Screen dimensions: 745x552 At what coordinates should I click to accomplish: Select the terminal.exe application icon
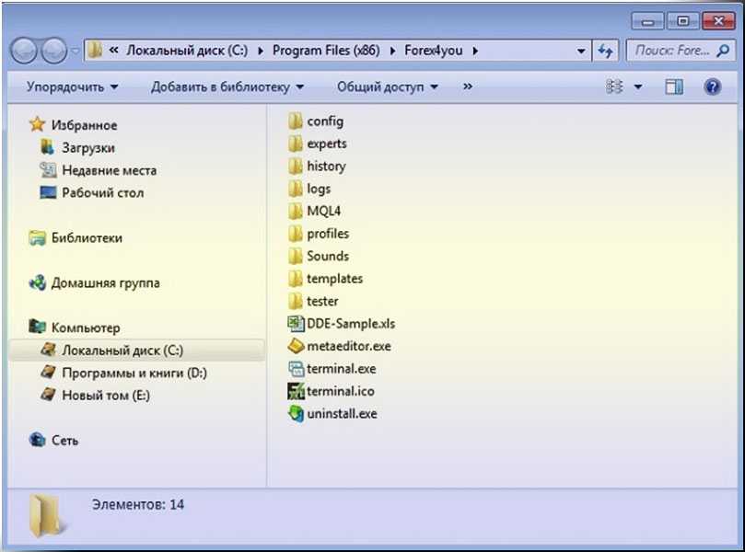tap(296, 369)
